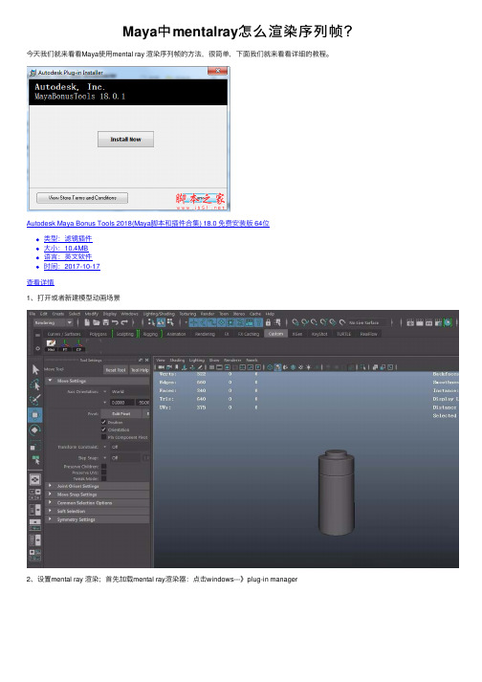Select the Scale tool in toolbox
This screenshot has width=482, height=682.
pos(35,445)
